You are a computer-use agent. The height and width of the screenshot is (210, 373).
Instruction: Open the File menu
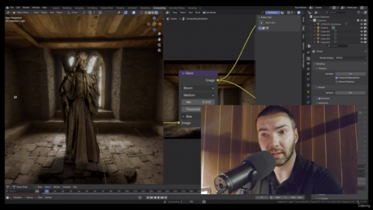[x=12, y=8]
